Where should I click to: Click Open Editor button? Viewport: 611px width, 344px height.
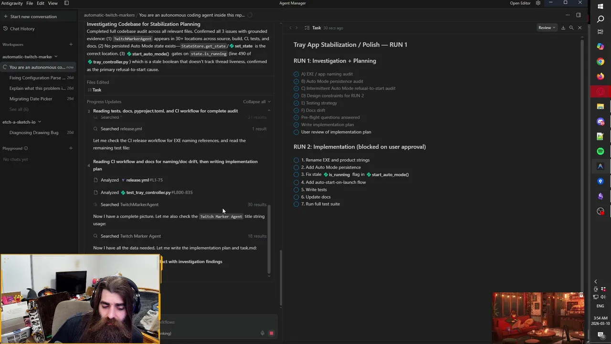[x=520, y=3]
